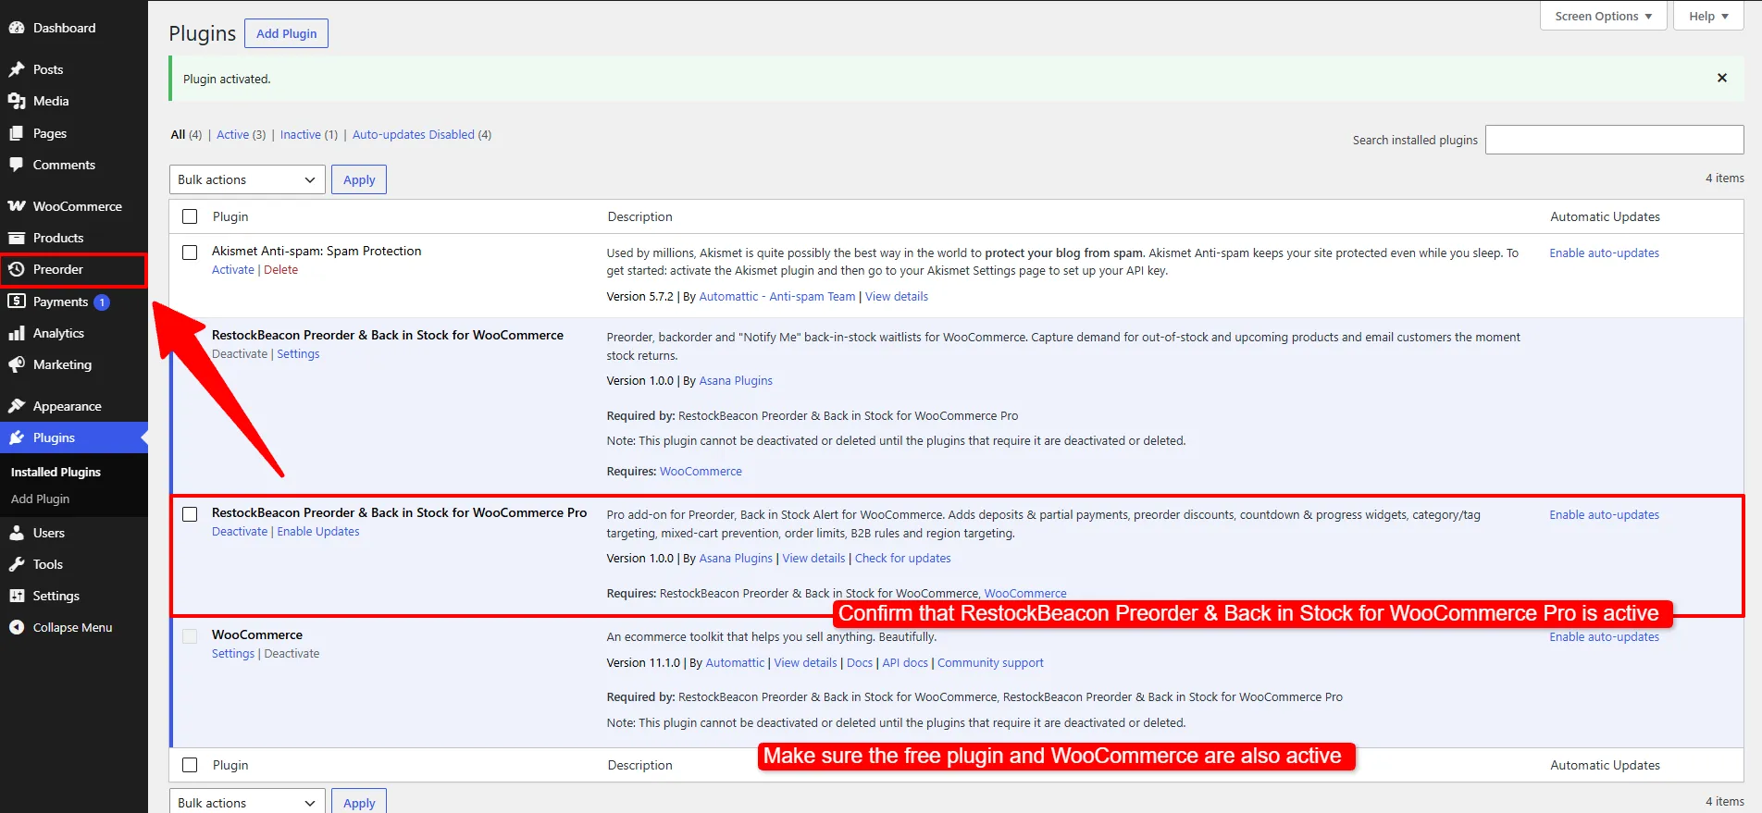The width and height of the screenshot is (1762, 813).
Task: Click the bottom Apply button
Action: tap(359, 802)
